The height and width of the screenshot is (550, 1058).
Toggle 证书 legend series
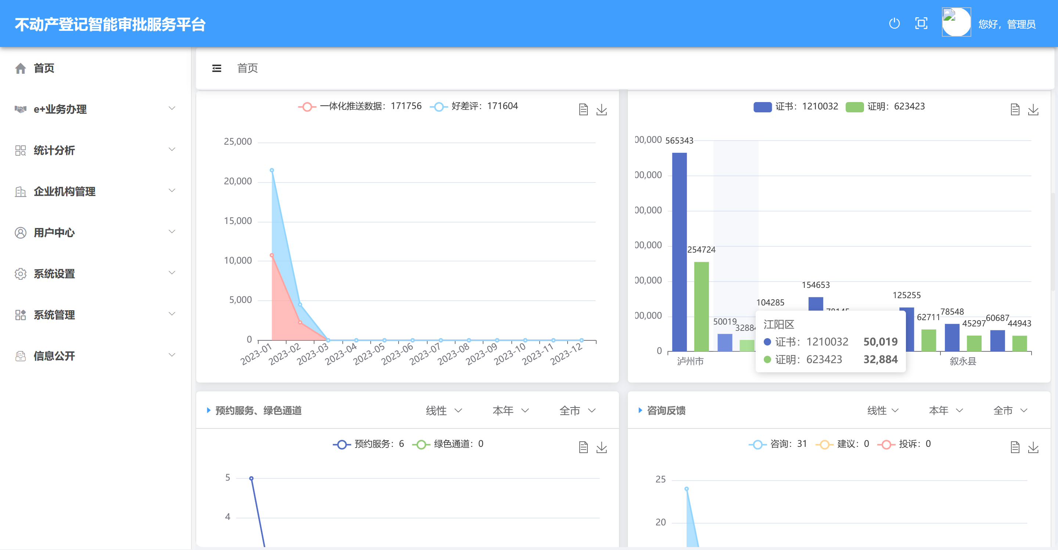tap(796, 107)
